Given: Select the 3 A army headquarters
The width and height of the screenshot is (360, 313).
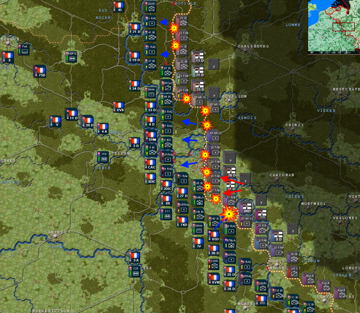Looking at the screenshot, I should [x=135, y=258].
